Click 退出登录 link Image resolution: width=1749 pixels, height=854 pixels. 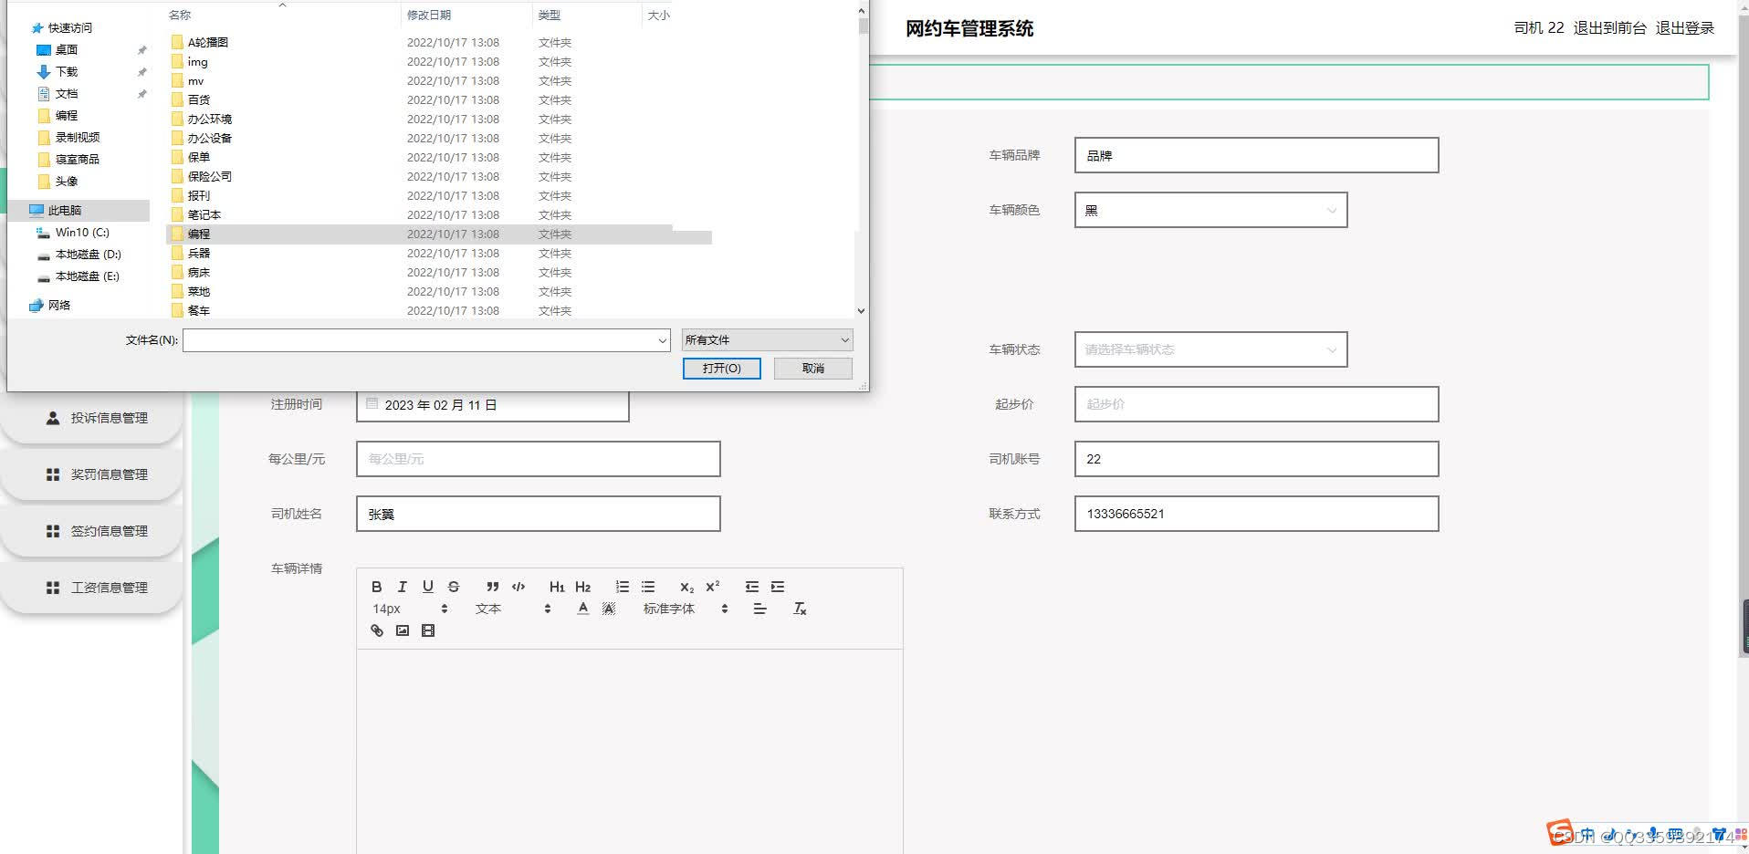1684,28
